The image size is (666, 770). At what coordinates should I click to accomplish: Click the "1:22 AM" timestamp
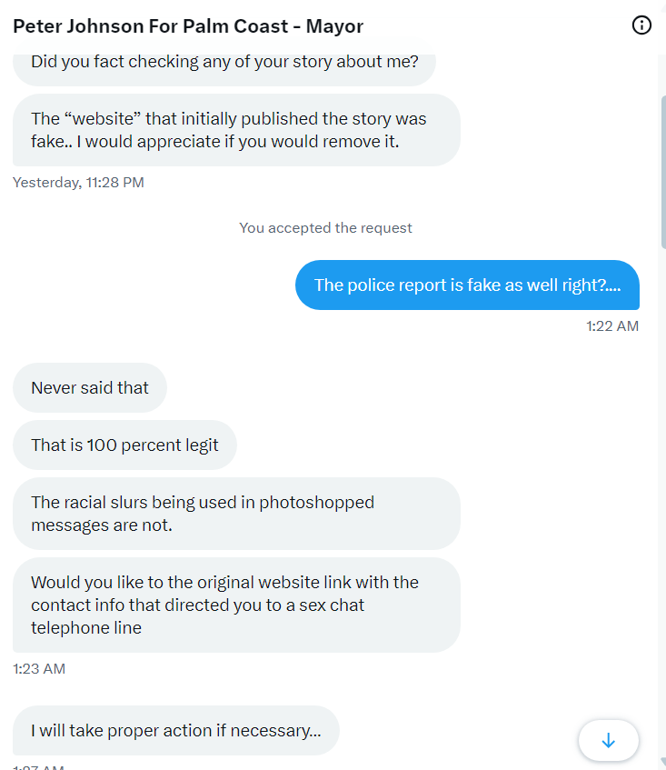pyautogui.click(x=611, y=325)
